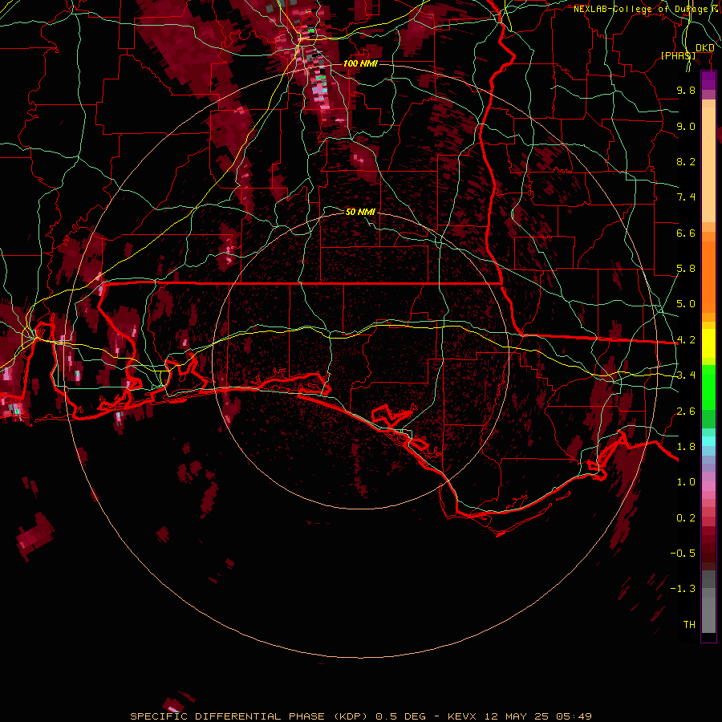Select the 8.2 value on color scale

(686, 161)
